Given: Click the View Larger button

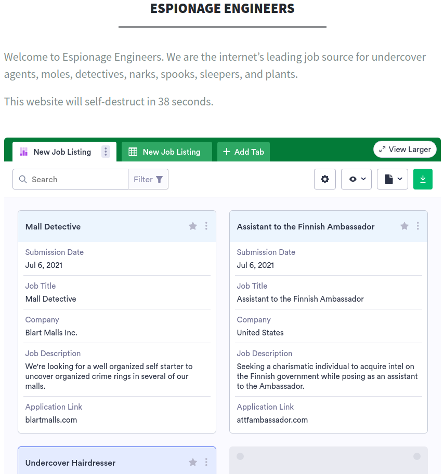Looking at the screenshot, I should [x=404, y=150].
